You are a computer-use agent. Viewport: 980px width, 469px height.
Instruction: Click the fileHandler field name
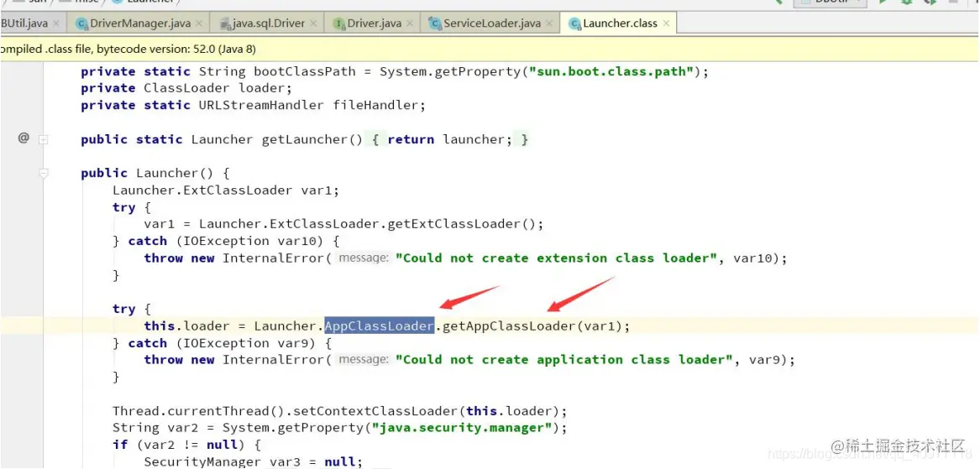point(375,105)
